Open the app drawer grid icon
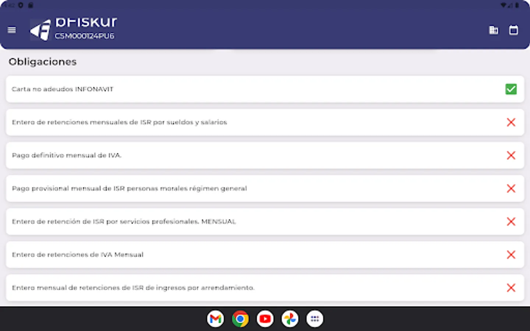This screenshot has height=331, width=530. tap(315, 319)
